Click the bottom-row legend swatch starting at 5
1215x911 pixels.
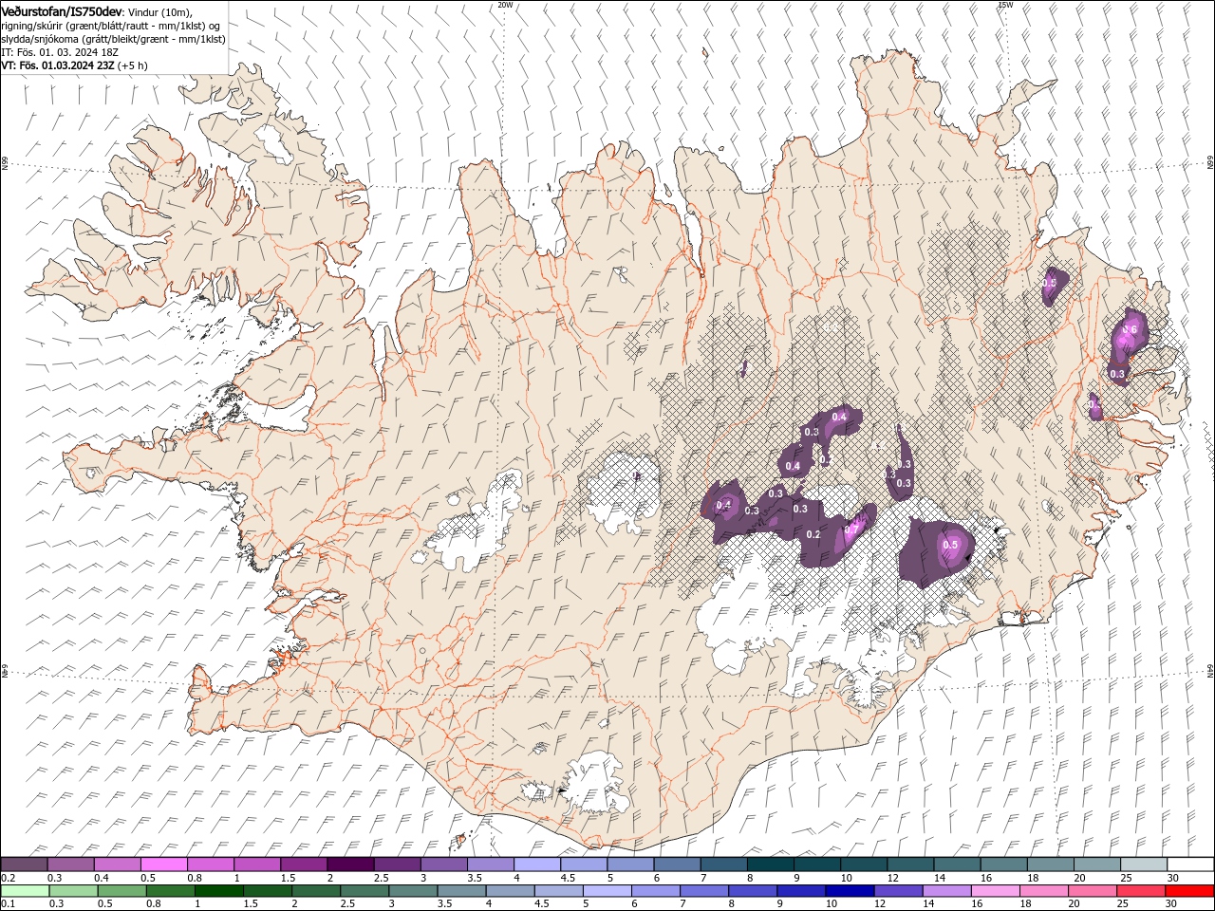[x=607, y=891]
